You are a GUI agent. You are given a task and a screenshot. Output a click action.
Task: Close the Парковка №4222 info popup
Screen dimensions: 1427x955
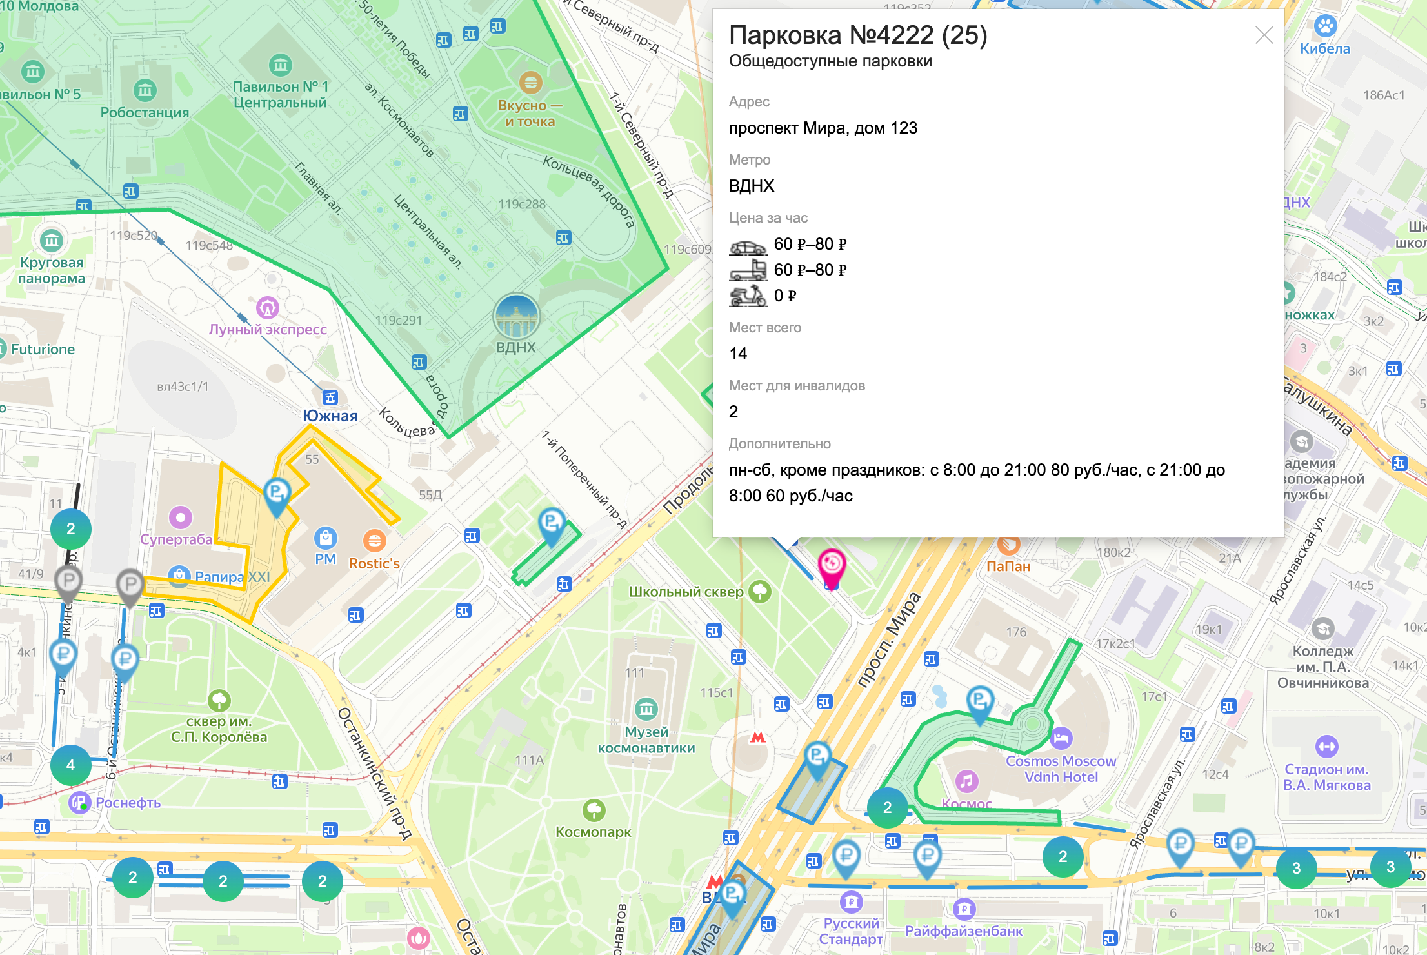tap(1264, 35)
